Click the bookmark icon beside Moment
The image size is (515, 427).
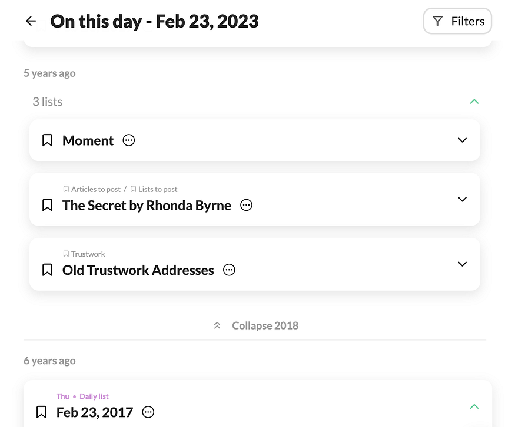[x=48, y=140]
